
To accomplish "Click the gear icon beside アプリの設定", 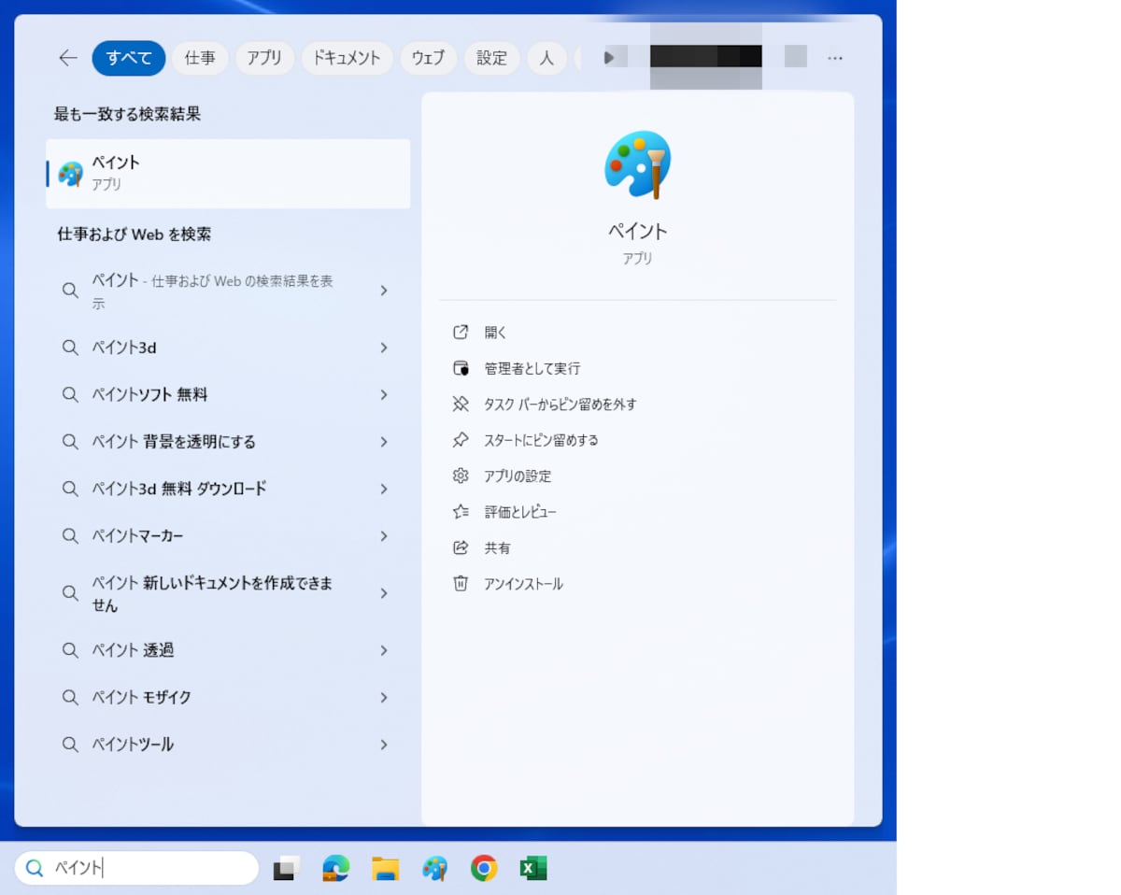I will coord(460,476).
